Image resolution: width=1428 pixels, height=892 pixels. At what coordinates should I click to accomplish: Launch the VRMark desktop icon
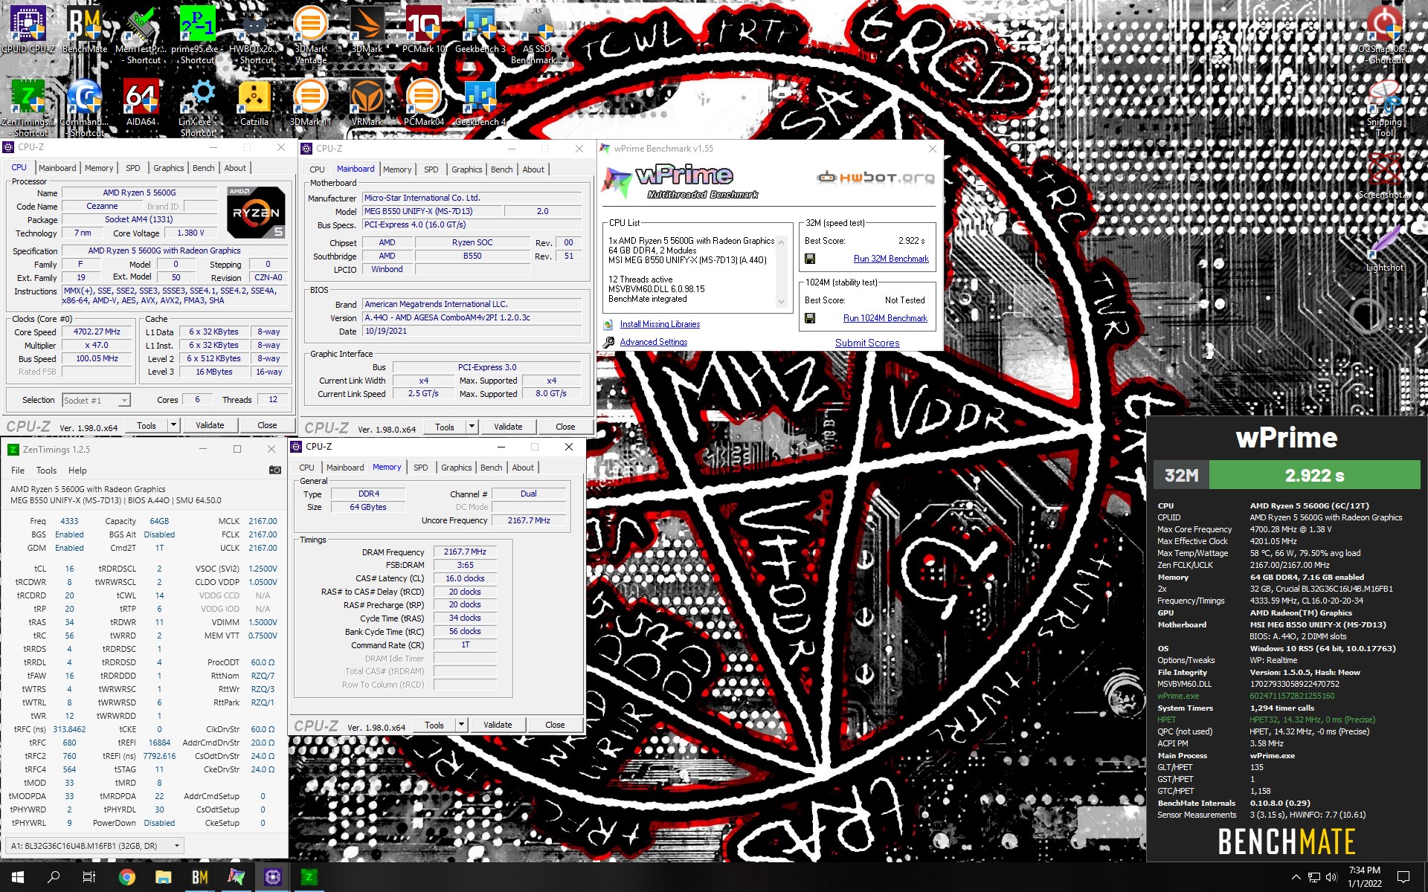coord(367,103)
